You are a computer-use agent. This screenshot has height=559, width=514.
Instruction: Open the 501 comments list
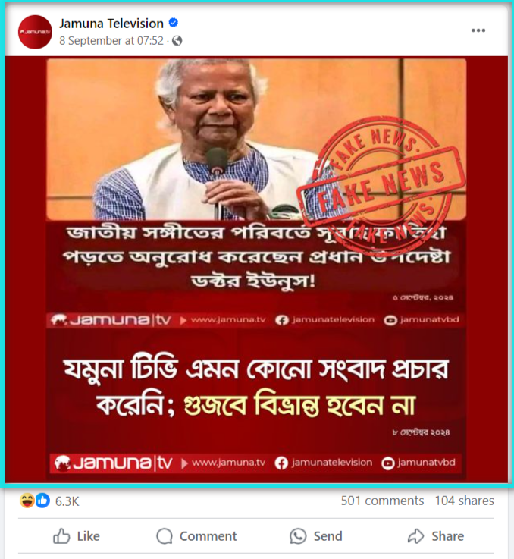click(382, 501)
